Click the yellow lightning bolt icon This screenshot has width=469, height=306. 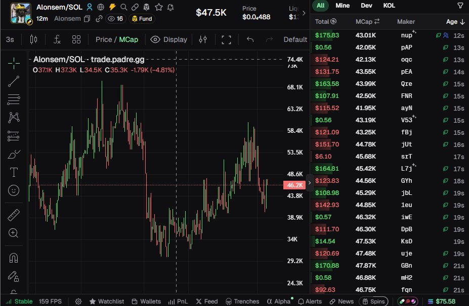pyautogui.click(x=112, y=7)
